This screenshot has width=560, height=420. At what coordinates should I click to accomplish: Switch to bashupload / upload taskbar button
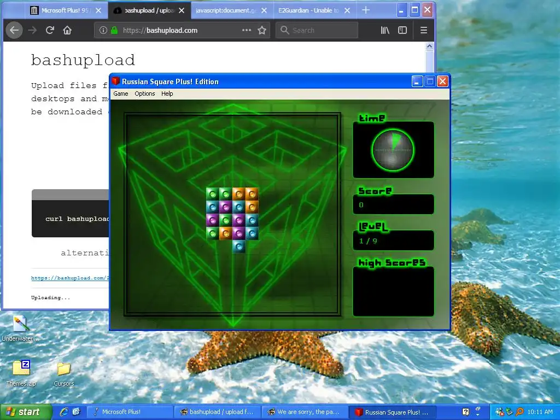[x=218, y=412]
